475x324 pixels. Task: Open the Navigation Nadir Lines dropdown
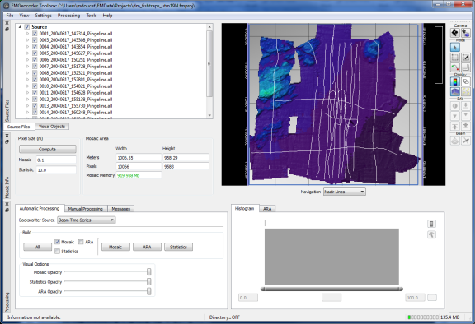(x=345, y=192)
